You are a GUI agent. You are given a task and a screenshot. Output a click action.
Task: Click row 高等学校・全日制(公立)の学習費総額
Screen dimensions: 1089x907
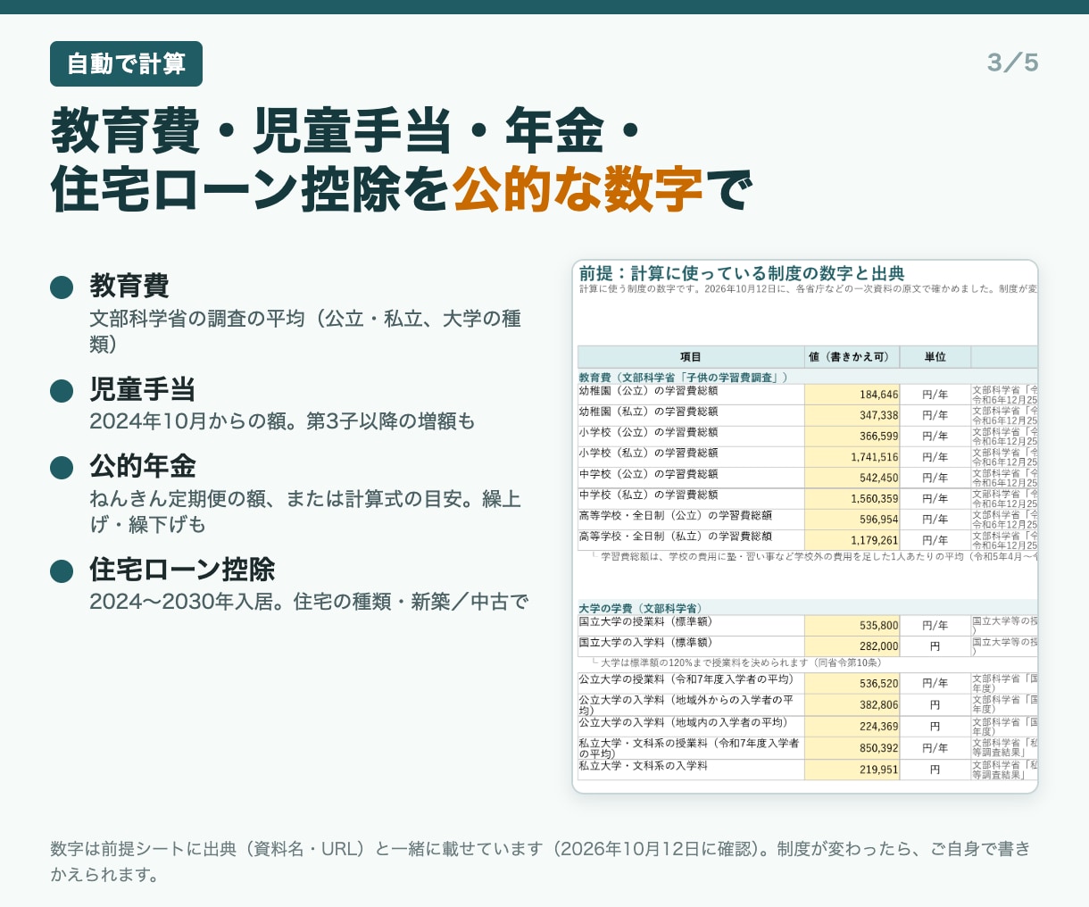click(x=808, y=520)
